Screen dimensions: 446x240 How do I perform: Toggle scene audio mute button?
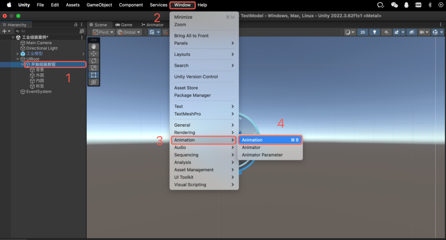(x=386, y=32)
